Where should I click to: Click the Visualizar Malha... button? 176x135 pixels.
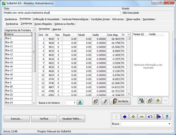click(72, 119)
